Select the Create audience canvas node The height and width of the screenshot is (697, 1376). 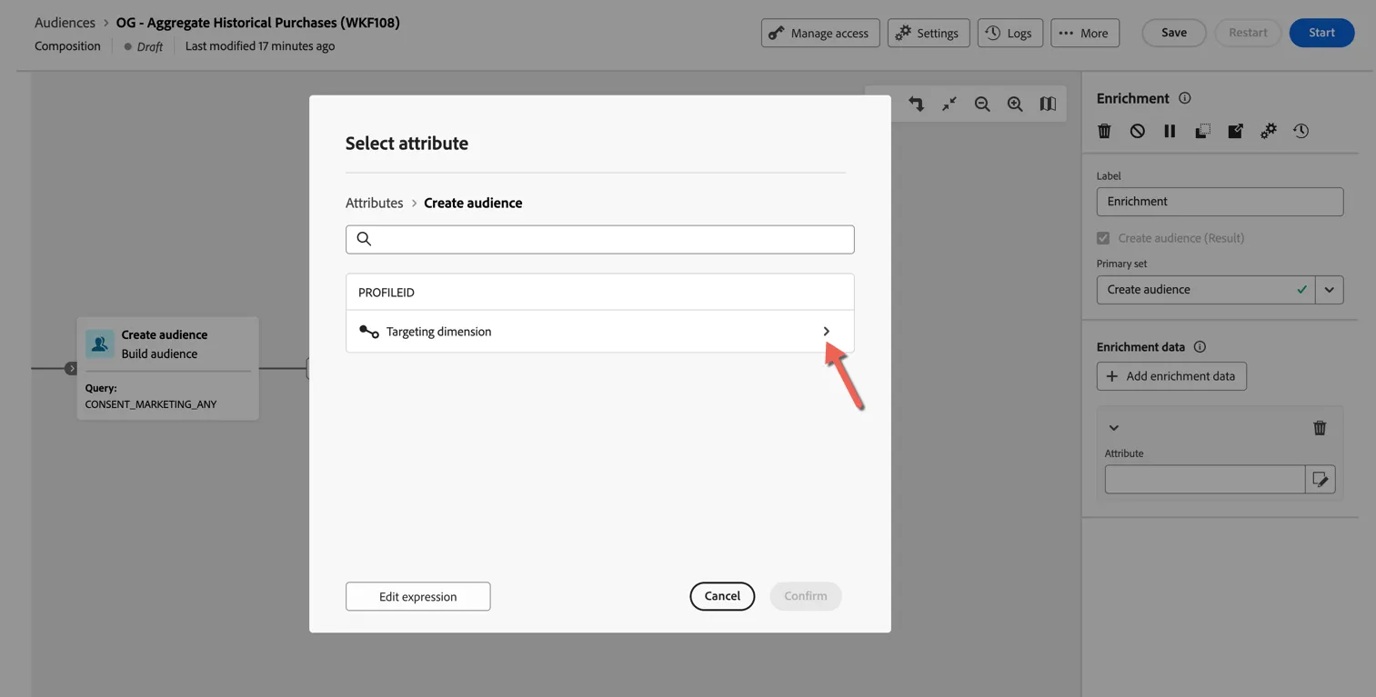168,368
